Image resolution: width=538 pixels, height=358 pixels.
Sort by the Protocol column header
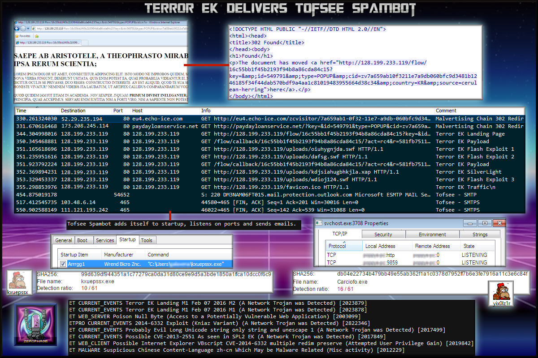[x=337, y=246]
